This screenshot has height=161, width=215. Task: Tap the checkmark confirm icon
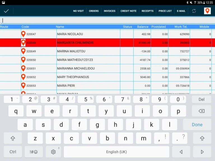coord(6,11)
